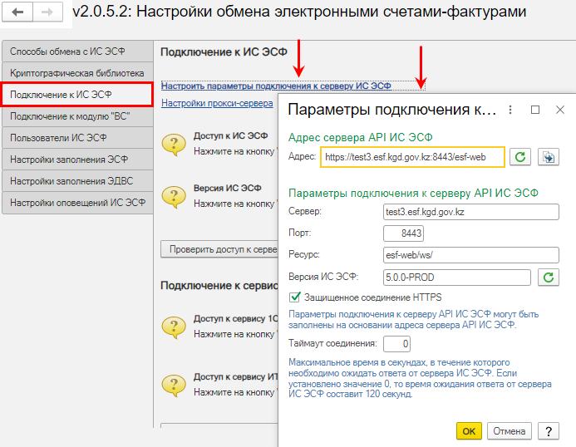
Task: Click the Версия ИС ЭСФ field 5.0.0-PROD
Action: click(457, 278)
